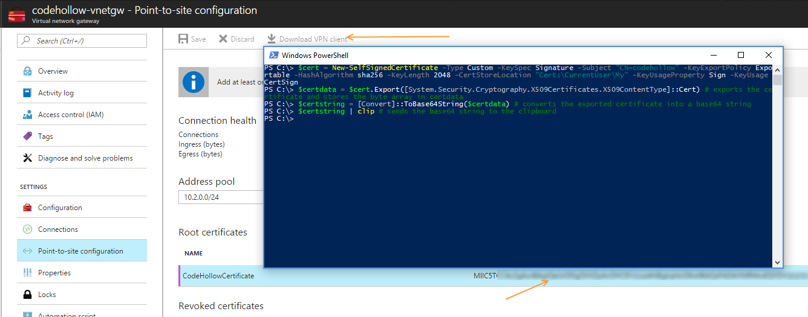Click the Revoked certificates heading
Viewport: 808px width, 317px height.
(x=221, y=306)
